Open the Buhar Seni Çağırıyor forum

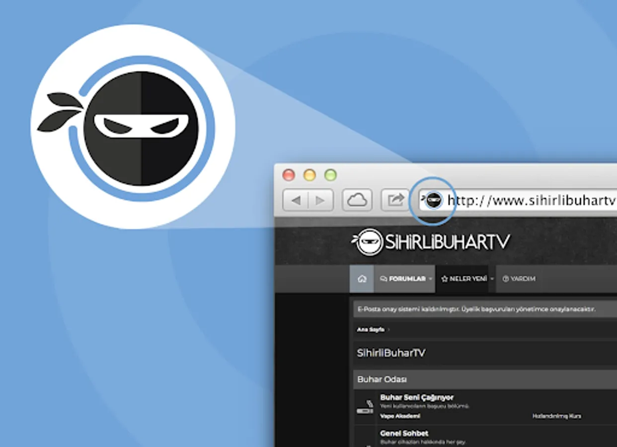click(416, 397)
